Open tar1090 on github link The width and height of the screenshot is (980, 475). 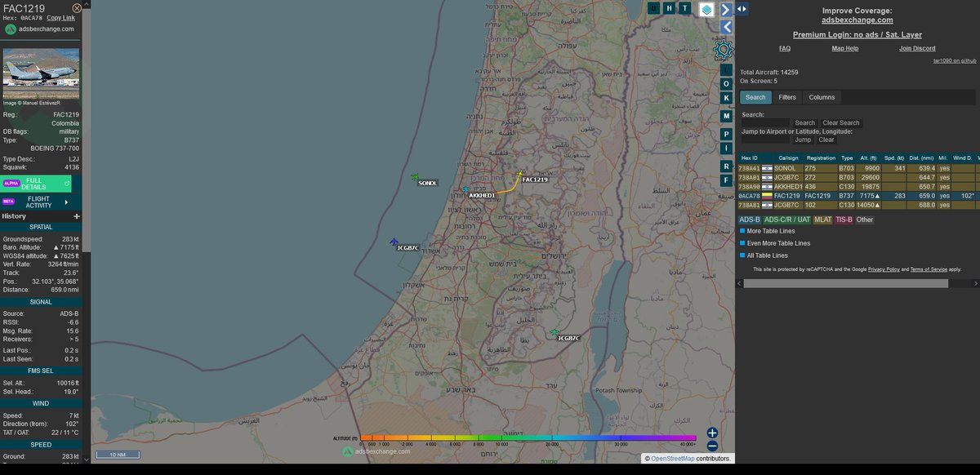coord(955,61)
